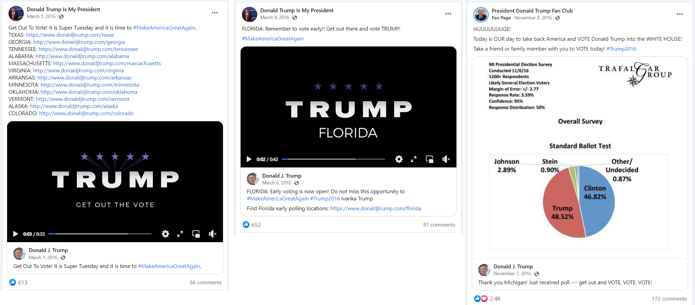Enable picture-in-picture on Get Out The Vote video

point(196,234)
